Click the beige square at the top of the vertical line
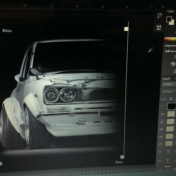Image resolution: width=176 pixels, height=176 pixels. click(x=126, y=29)
